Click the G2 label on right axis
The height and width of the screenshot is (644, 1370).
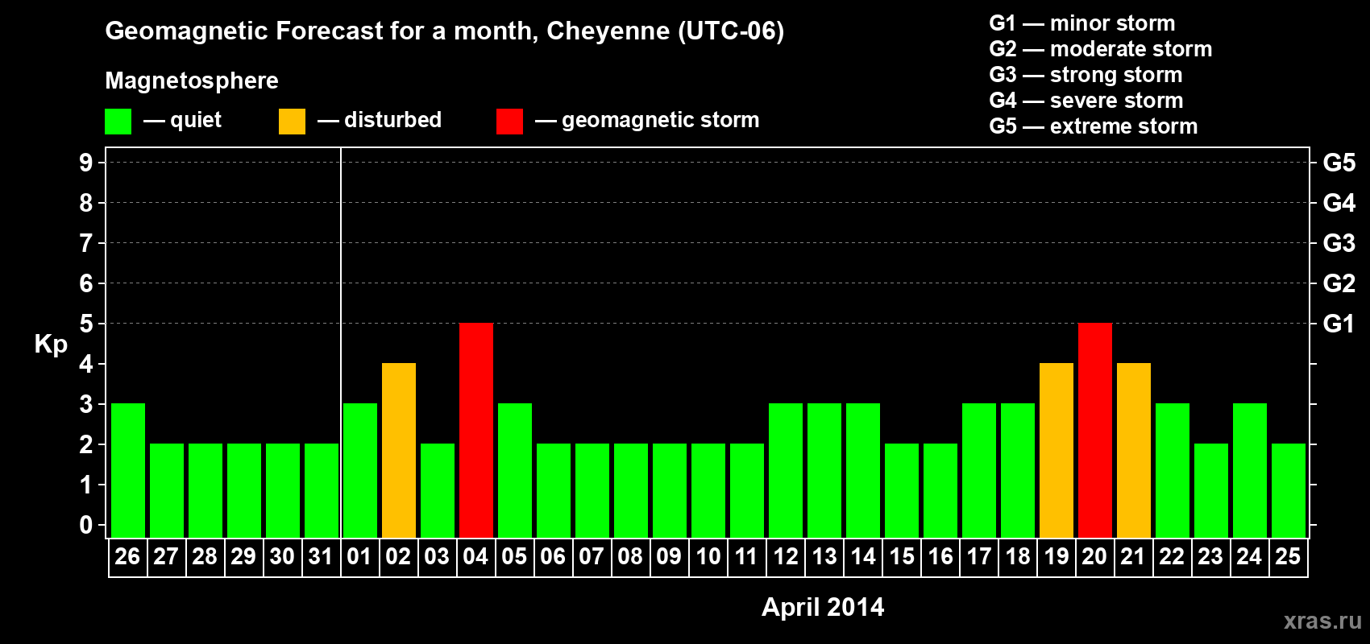tap(1339, 283)
